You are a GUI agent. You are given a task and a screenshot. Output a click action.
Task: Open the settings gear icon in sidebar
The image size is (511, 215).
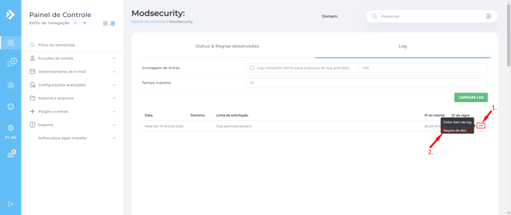(10, 106)
